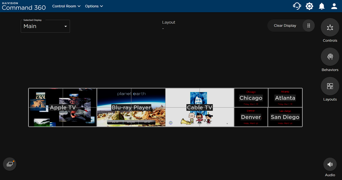Image resolution: width=342 pixels, height=180 pixels.
Task: Select the San Diego clock tile
Action: [285, 117]
